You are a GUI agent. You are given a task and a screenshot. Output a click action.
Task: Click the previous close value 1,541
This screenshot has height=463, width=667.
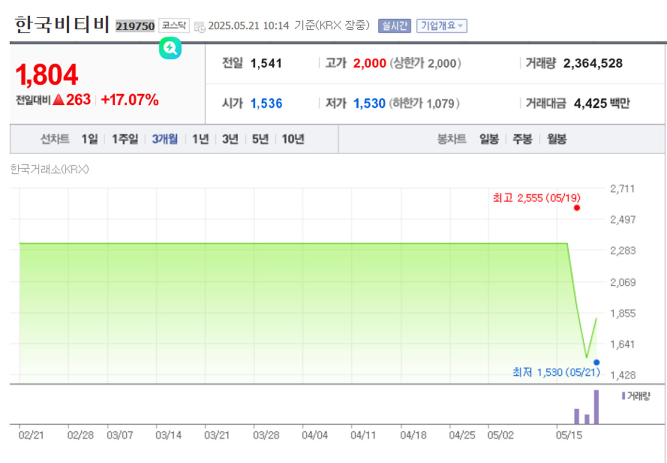pos(266,63)
